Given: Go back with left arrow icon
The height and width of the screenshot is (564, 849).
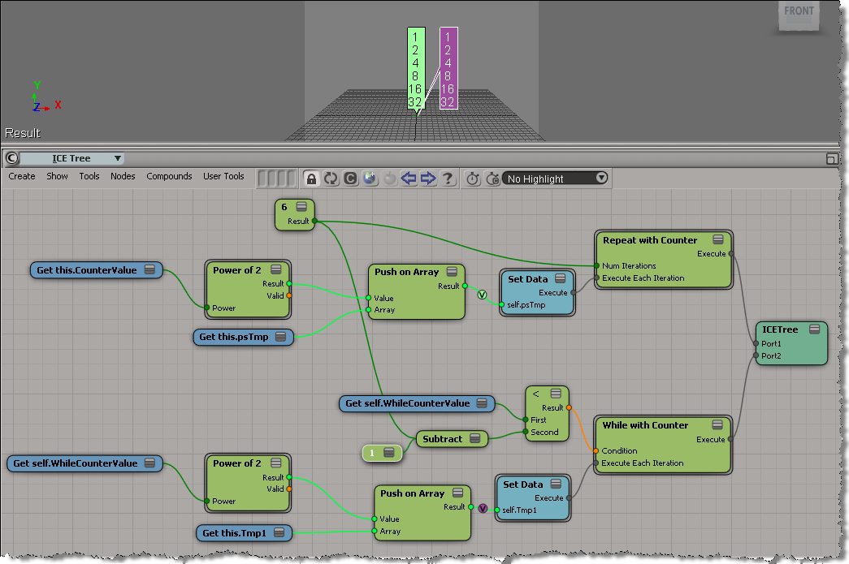Looking at the screenshot, I should point(409,179).
